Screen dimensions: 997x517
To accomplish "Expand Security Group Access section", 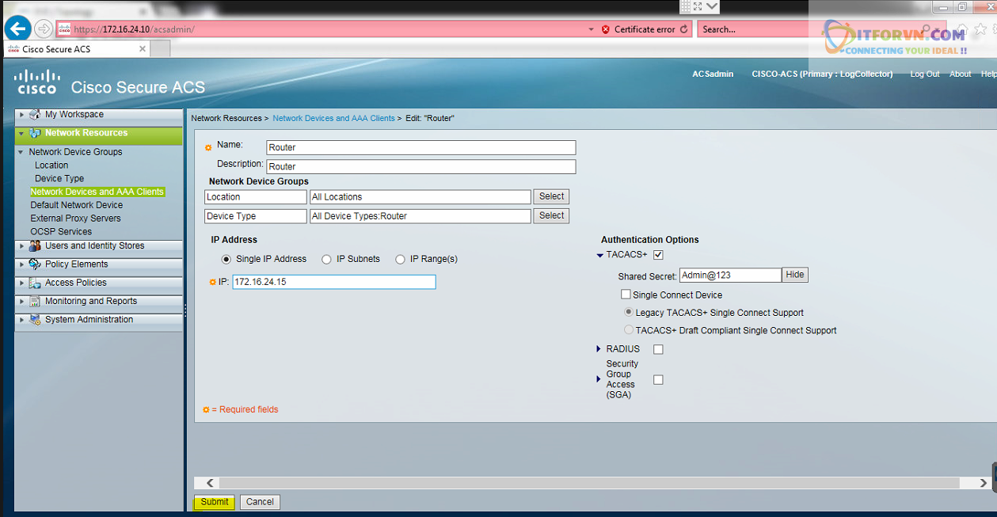I will 599,379.
